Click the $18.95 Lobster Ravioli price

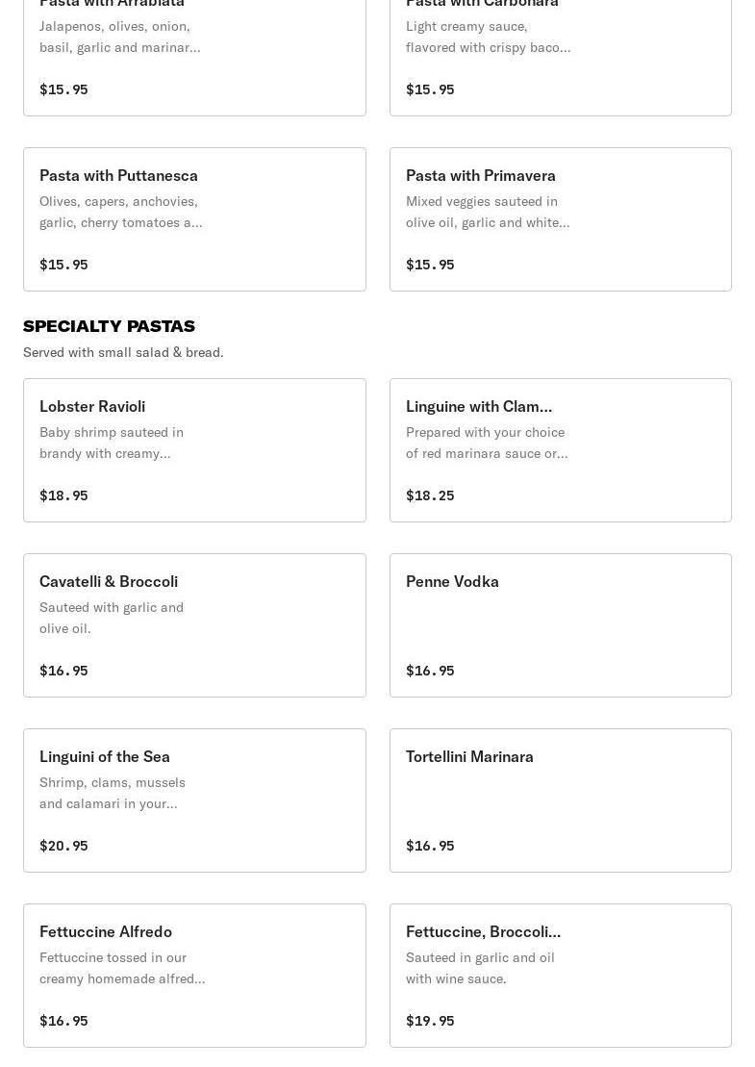tap(63, 495)
